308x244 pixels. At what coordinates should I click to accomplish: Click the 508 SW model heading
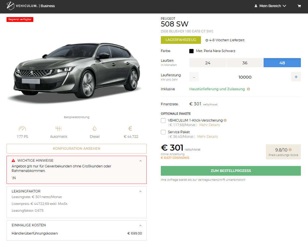point(174,24)
